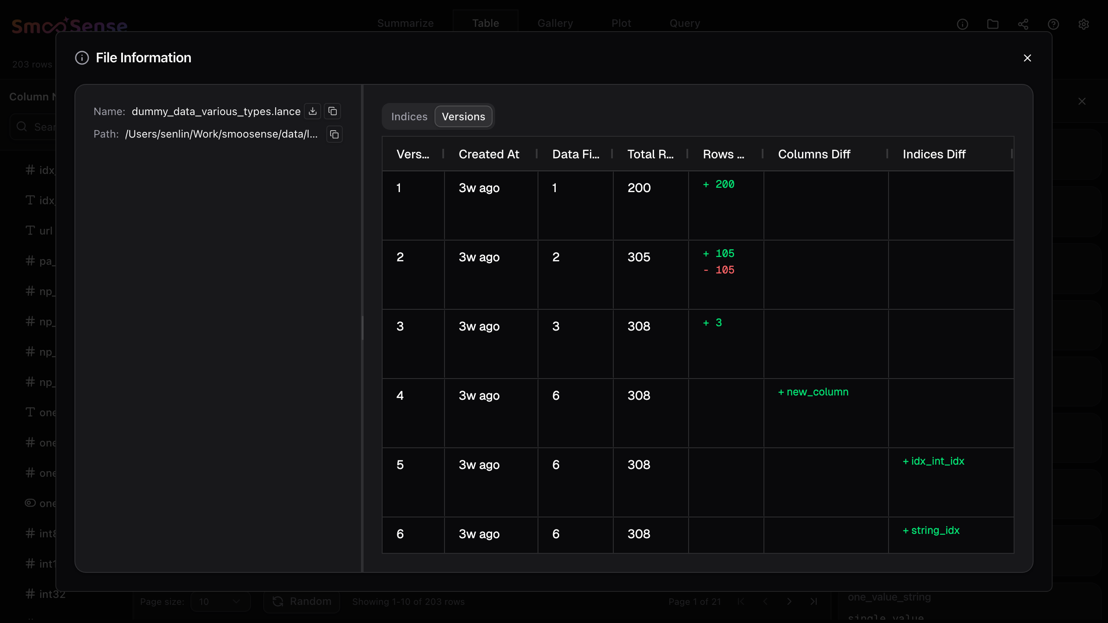Click the vertical panel divider handle
The width and height of the screenshot is (1108, 623).
click(x=362, y=328)
